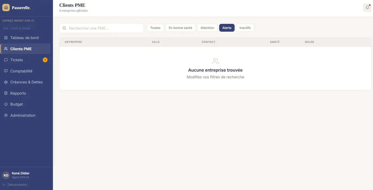Viewport: 373px width, 190px height.
Task: Open Administration settings page
Action: [x=26, y=115]
